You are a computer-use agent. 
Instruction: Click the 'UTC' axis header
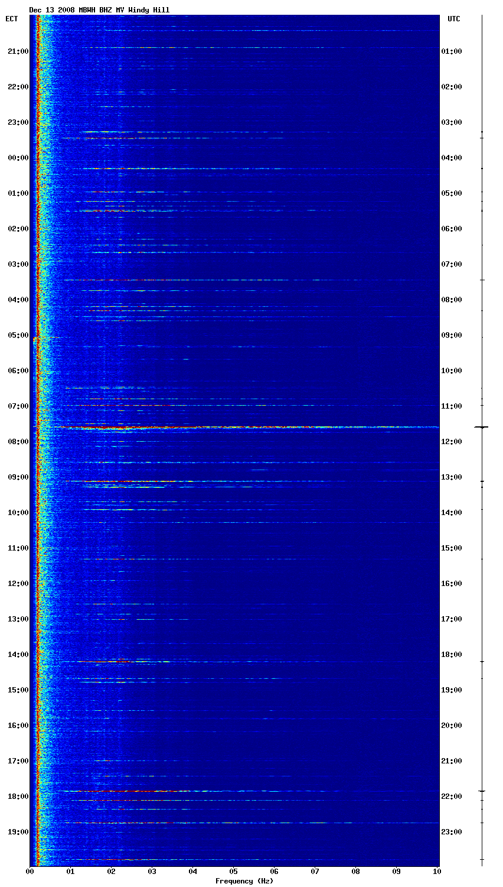pyautogui.click(x=453, y=19)
